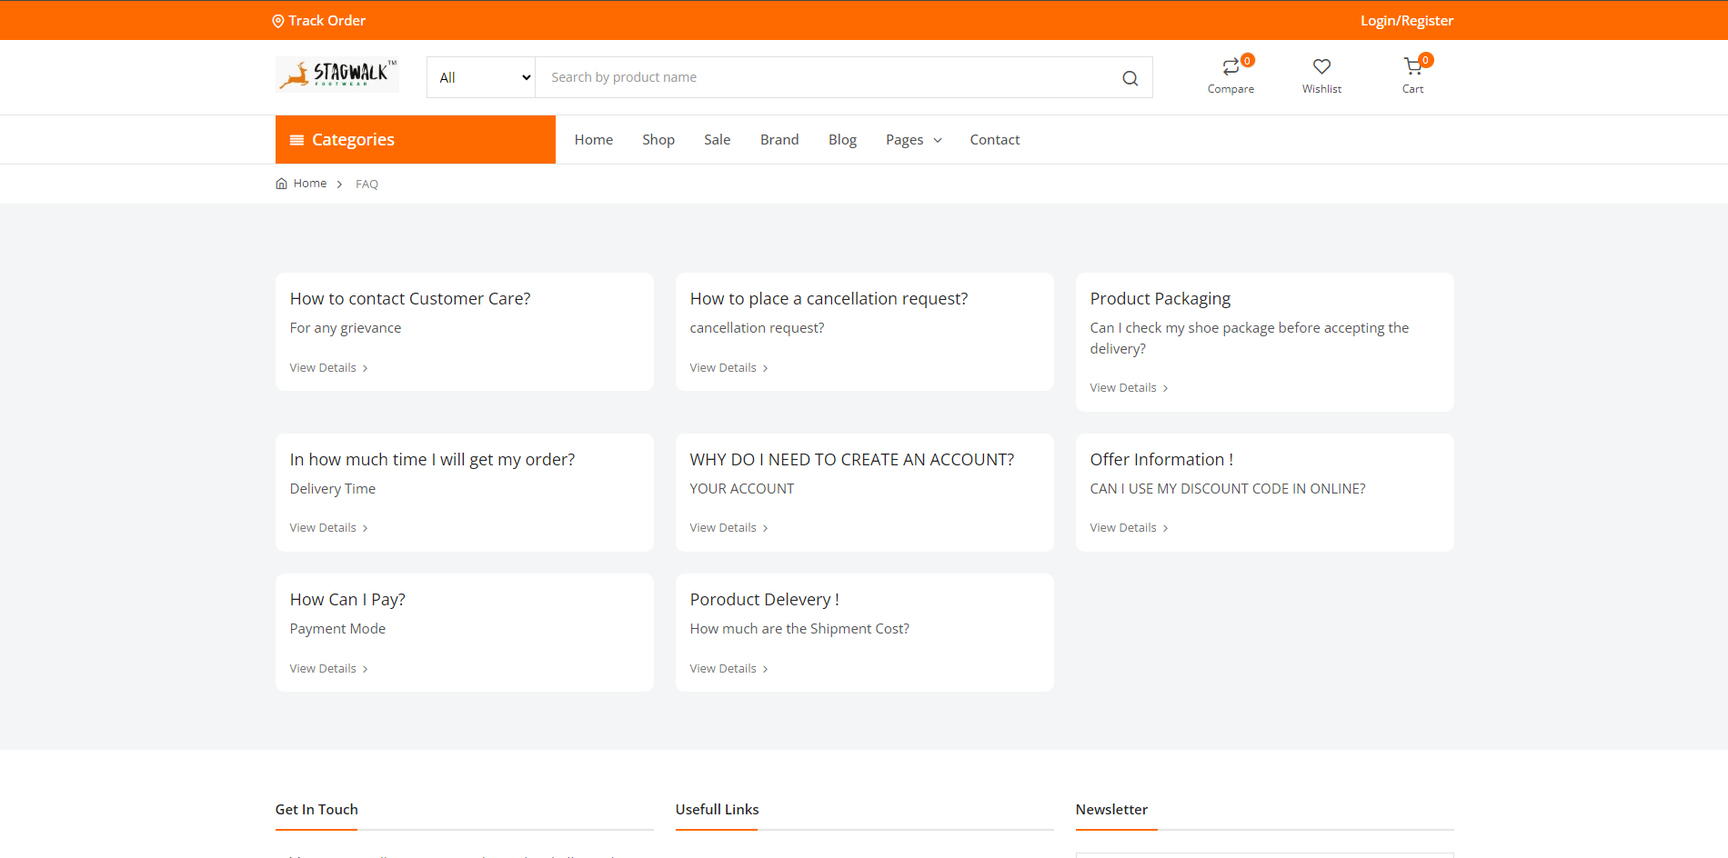The height and width of the screenshot is (858, 1728).
Task: Click the 'Payment Mode' text
Action: (337, 629)
